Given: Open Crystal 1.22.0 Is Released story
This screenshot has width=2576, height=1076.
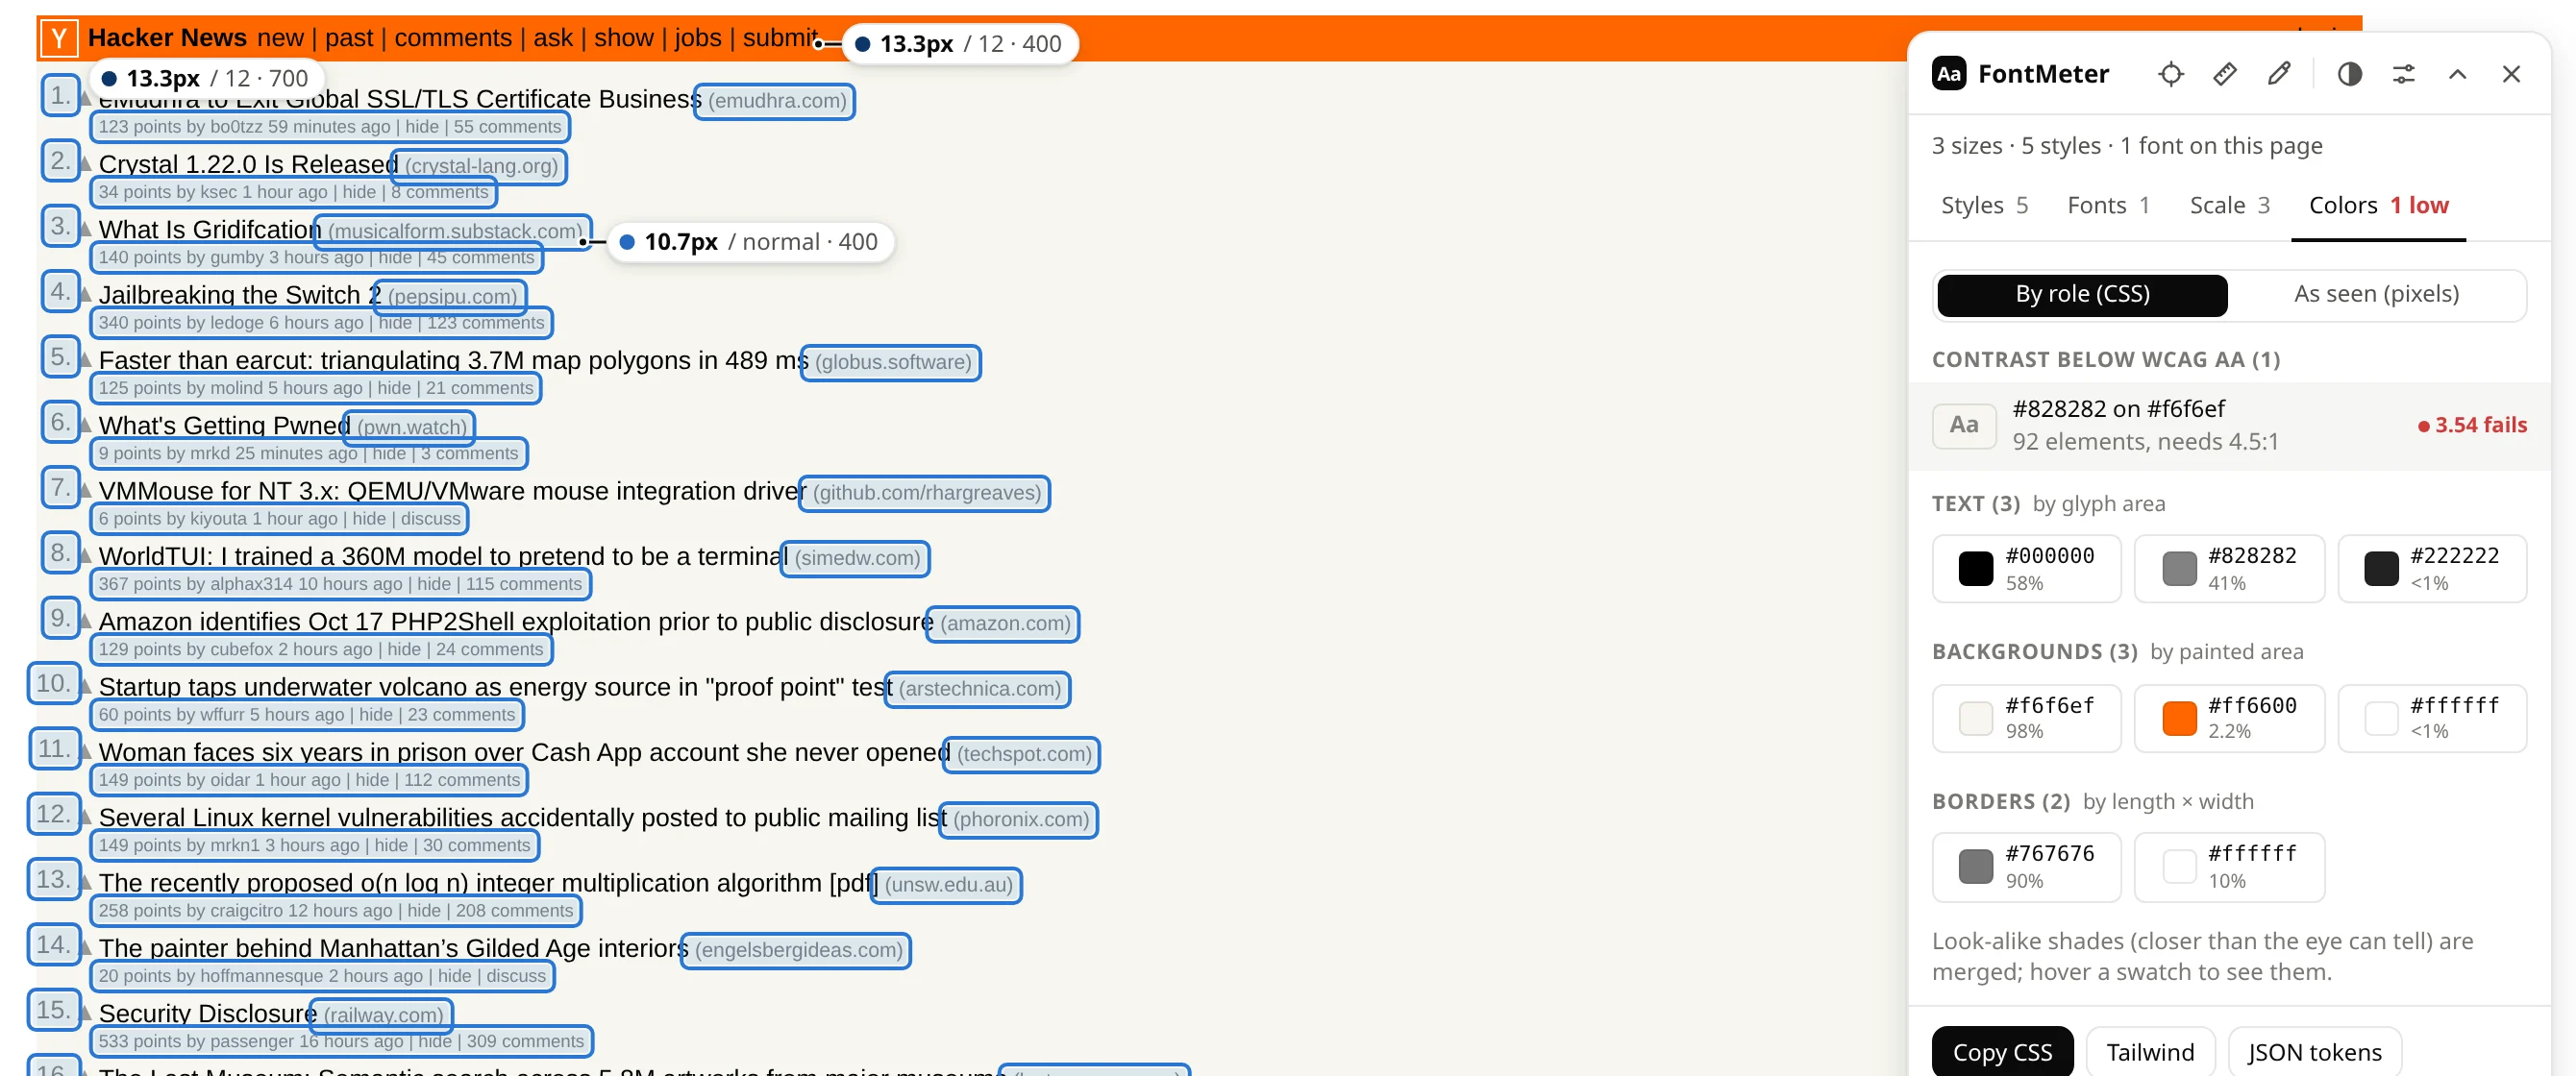Looking at the screenshot, I should [248, 164].
